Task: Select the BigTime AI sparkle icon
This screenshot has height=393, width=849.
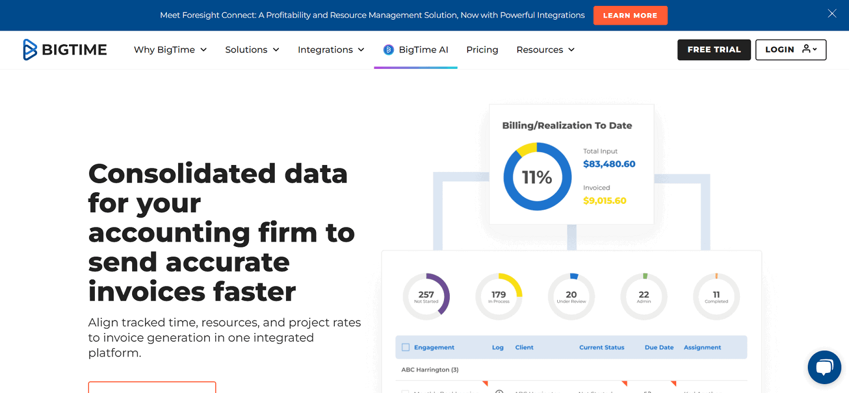Action: point(389,49)
